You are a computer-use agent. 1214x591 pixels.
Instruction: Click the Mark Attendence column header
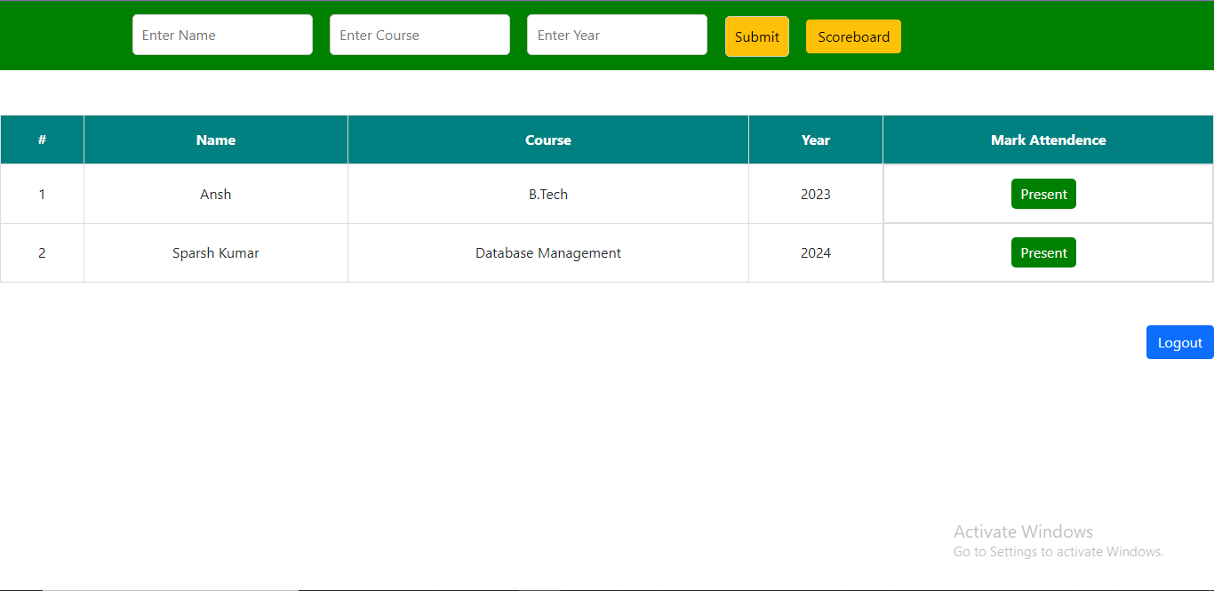coord(1048,140)
